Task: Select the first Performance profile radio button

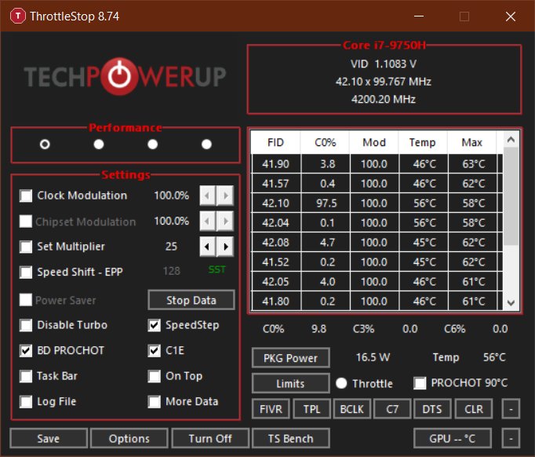Action: [45, 144]
